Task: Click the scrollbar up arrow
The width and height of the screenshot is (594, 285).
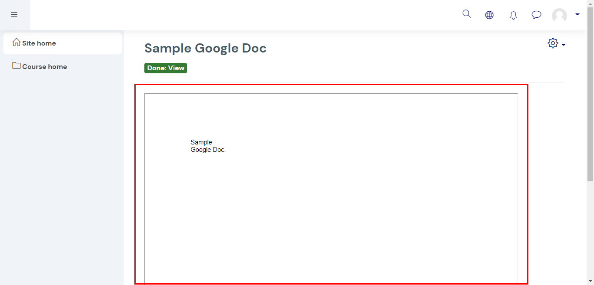Action: coord(590,3)
